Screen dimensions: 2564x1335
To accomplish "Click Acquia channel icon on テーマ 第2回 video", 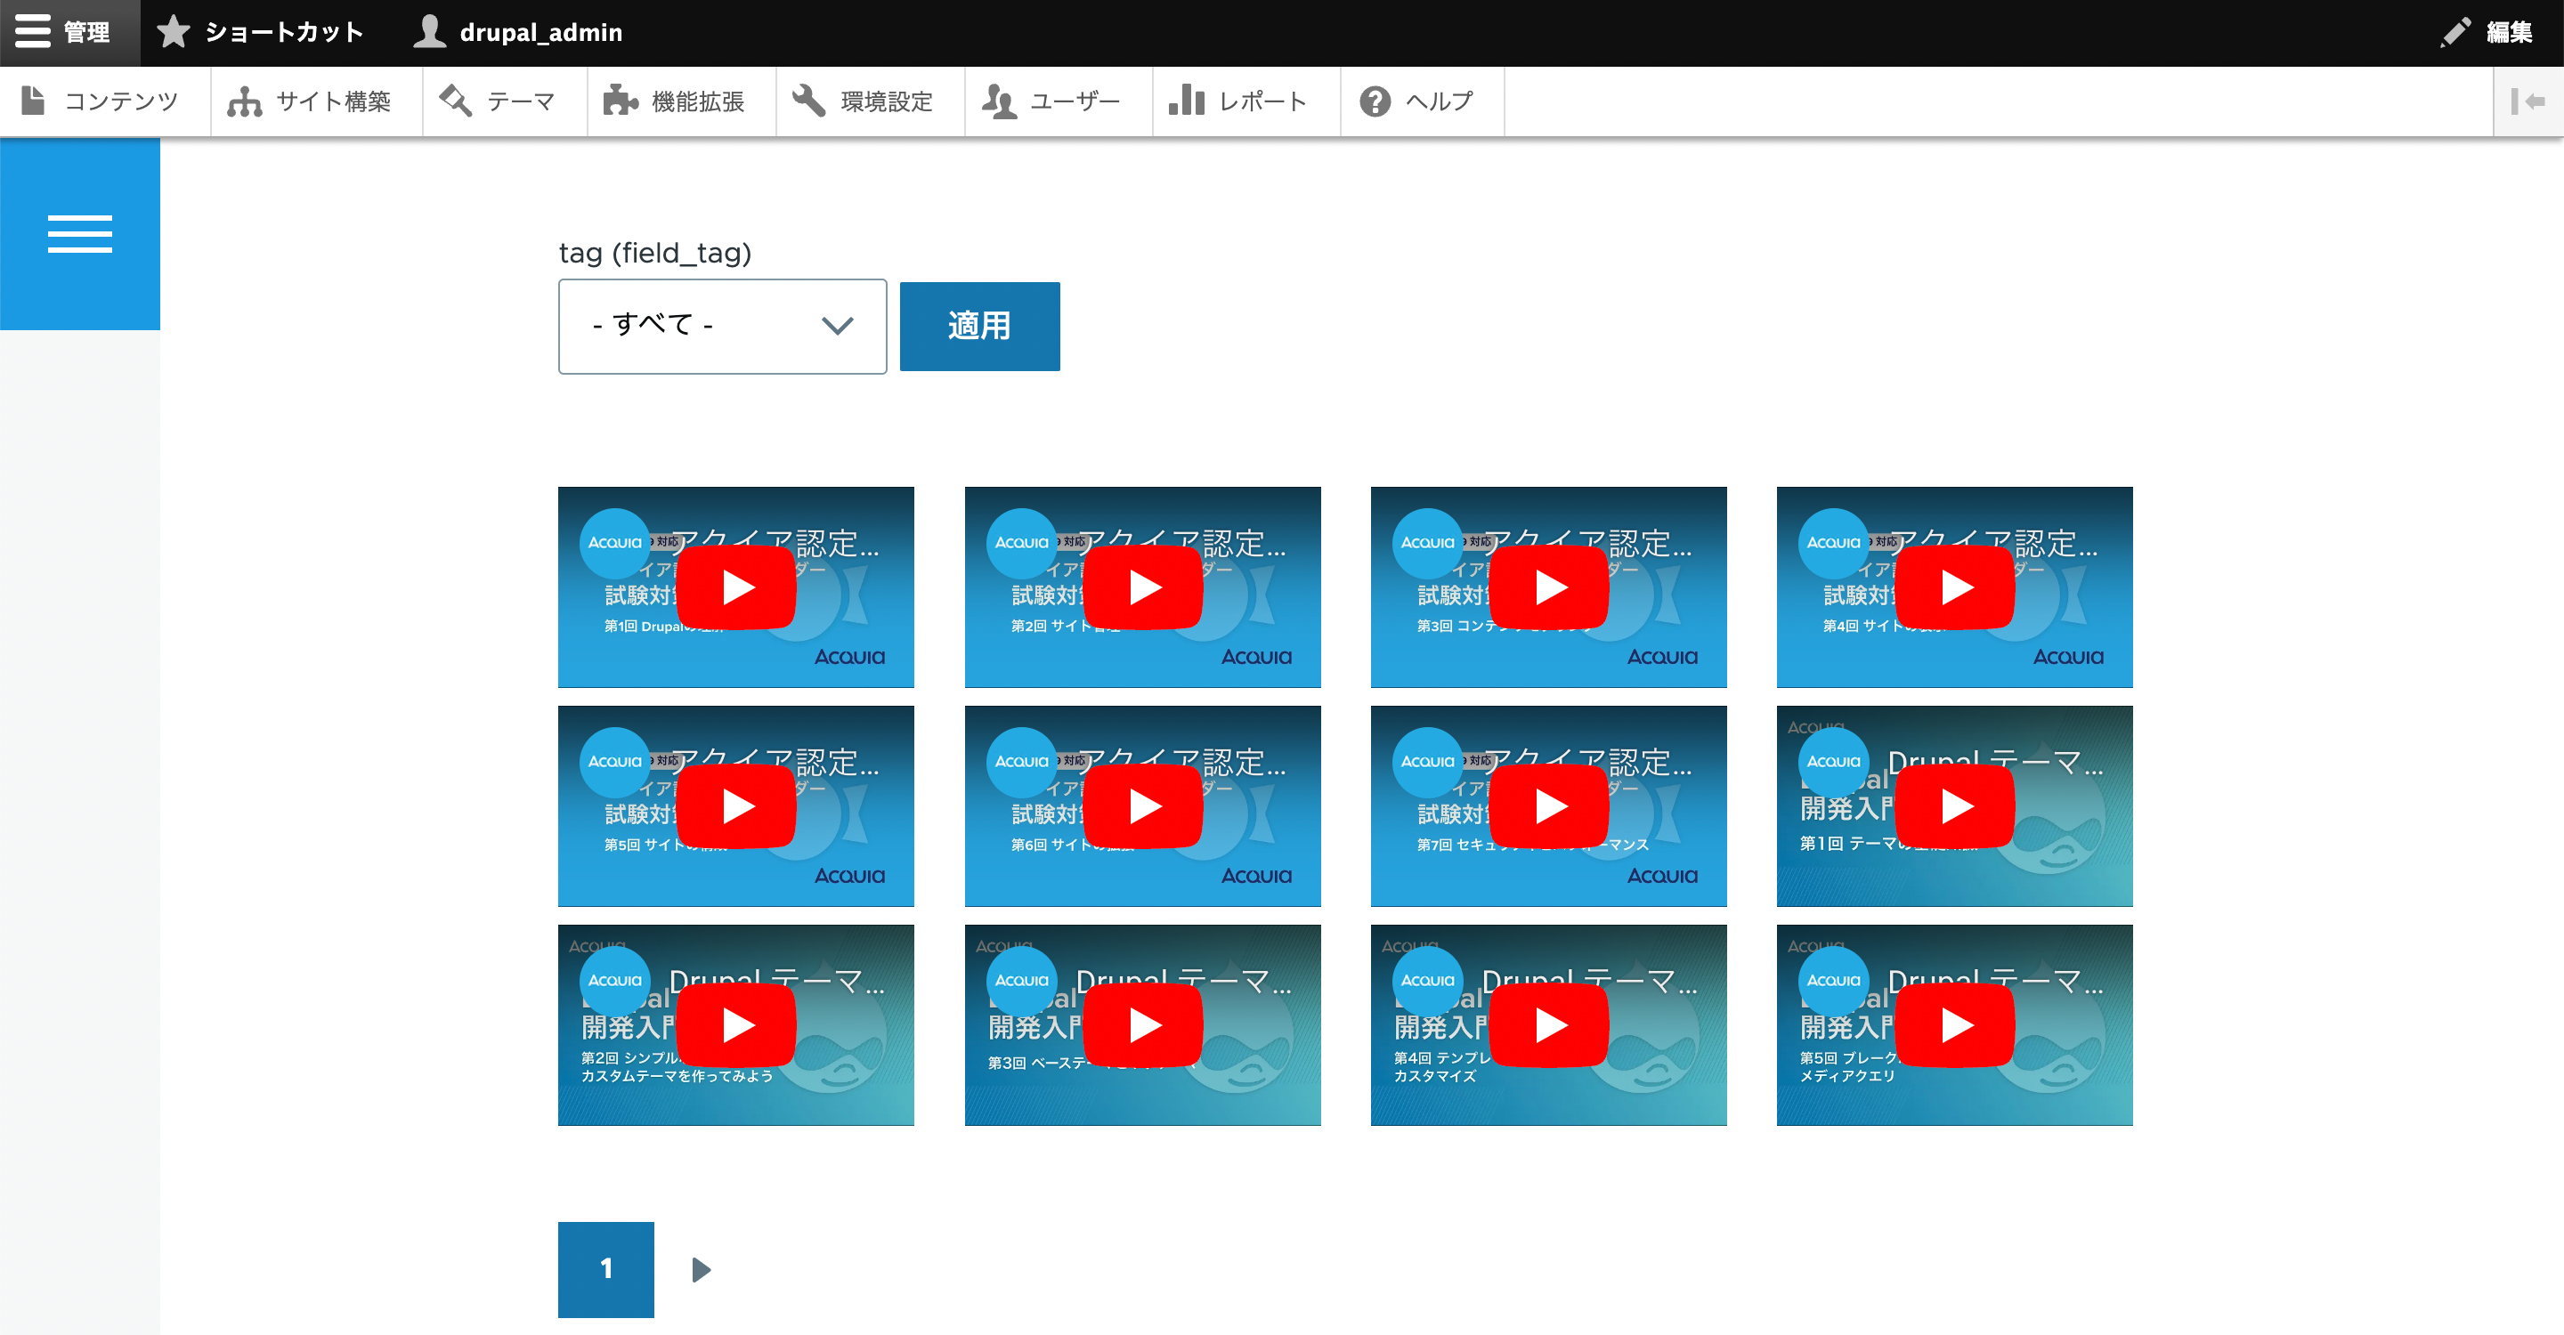I will pos(615,981).
